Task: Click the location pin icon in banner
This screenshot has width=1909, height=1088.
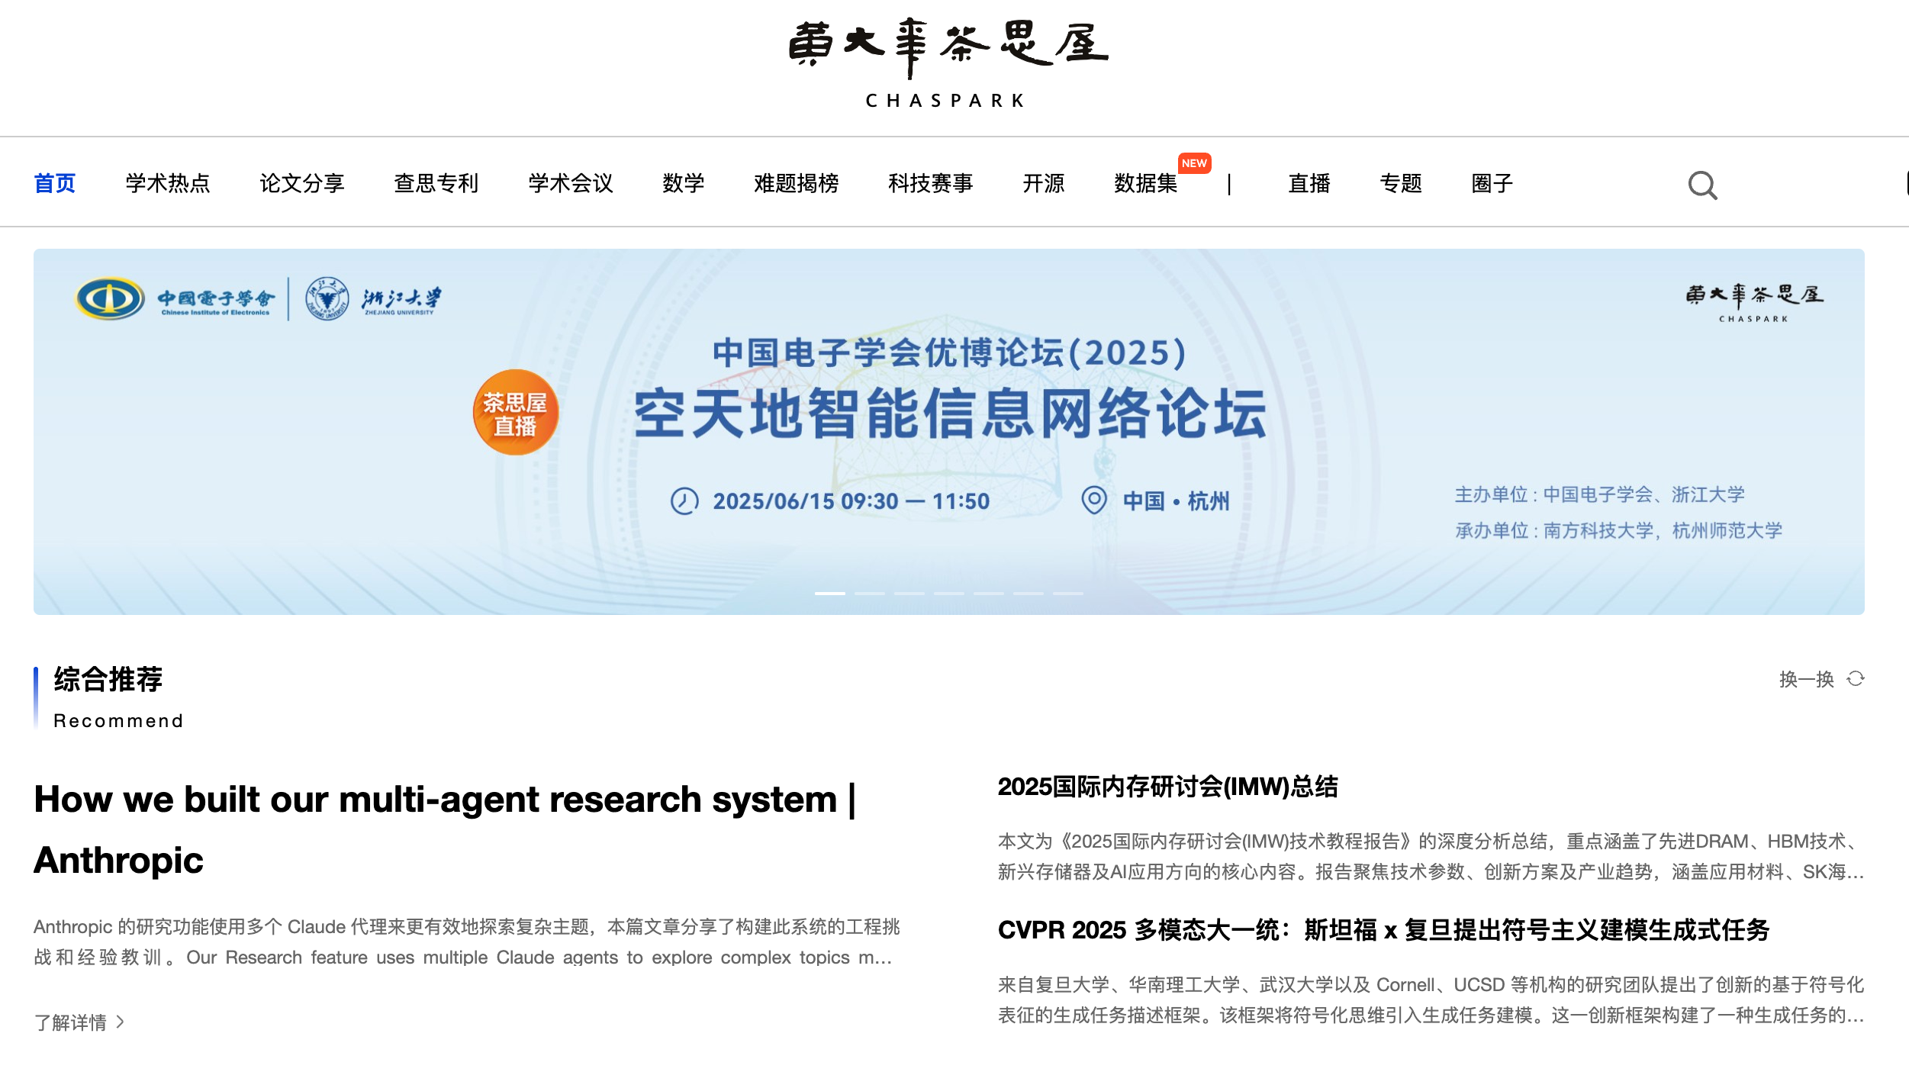Action: click(1094, 501)
